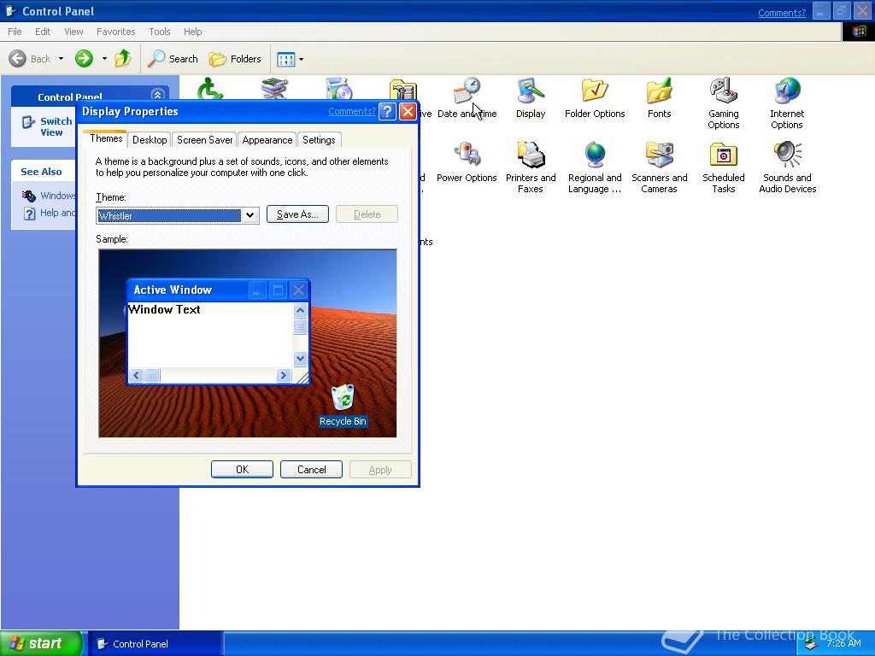The image size is (875, 656).
Task: Collapse the Control Panel sidebar section
Action: [157, 96]
